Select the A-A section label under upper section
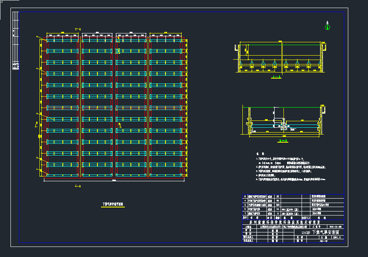The width and height of the screenshot is (368, 257). 276,77
